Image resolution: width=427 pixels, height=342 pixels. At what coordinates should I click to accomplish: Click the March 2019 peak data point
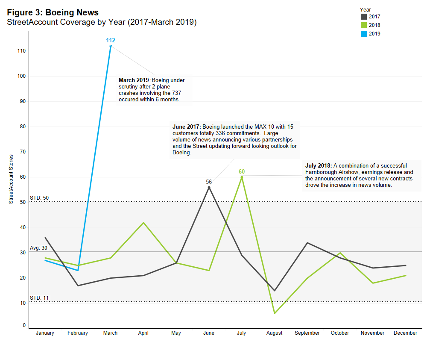click(x=111, y=46)
